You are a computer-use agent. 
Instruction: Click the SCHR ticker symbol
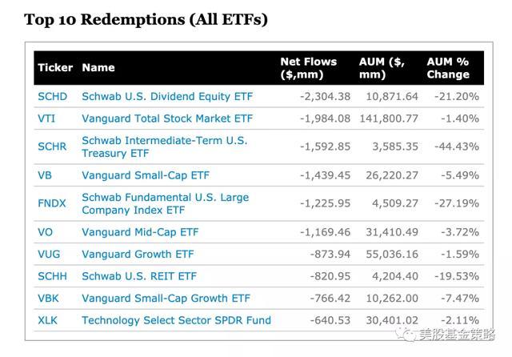coord(53,146)
